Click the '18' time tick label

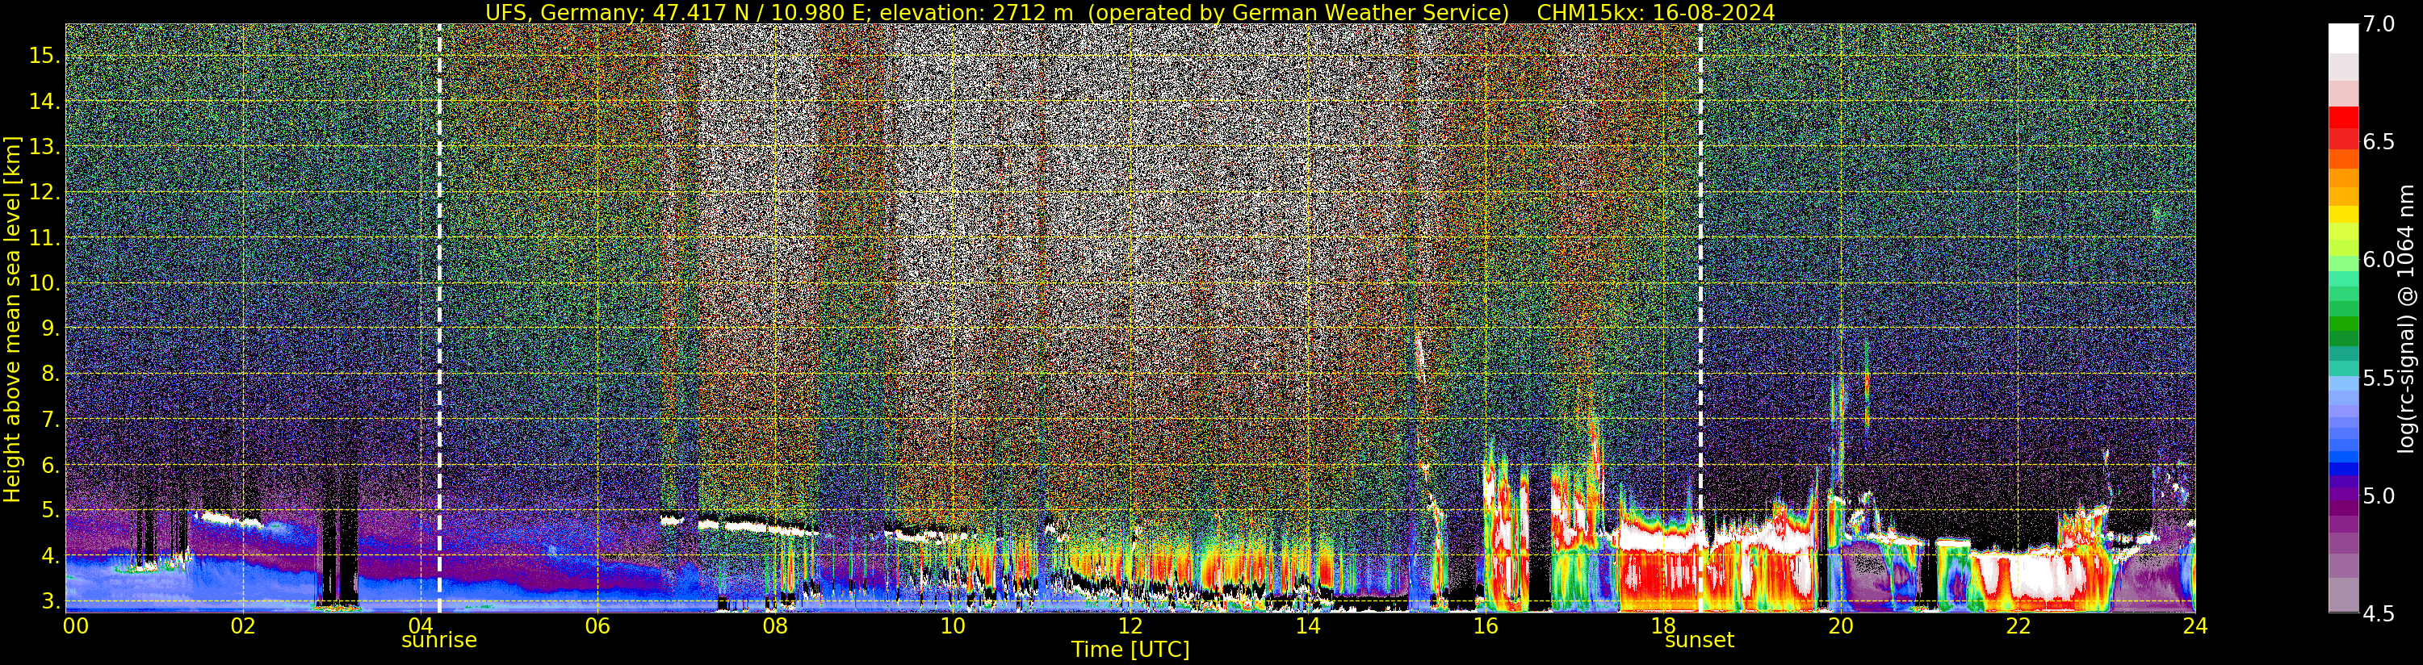(1663, 625)
